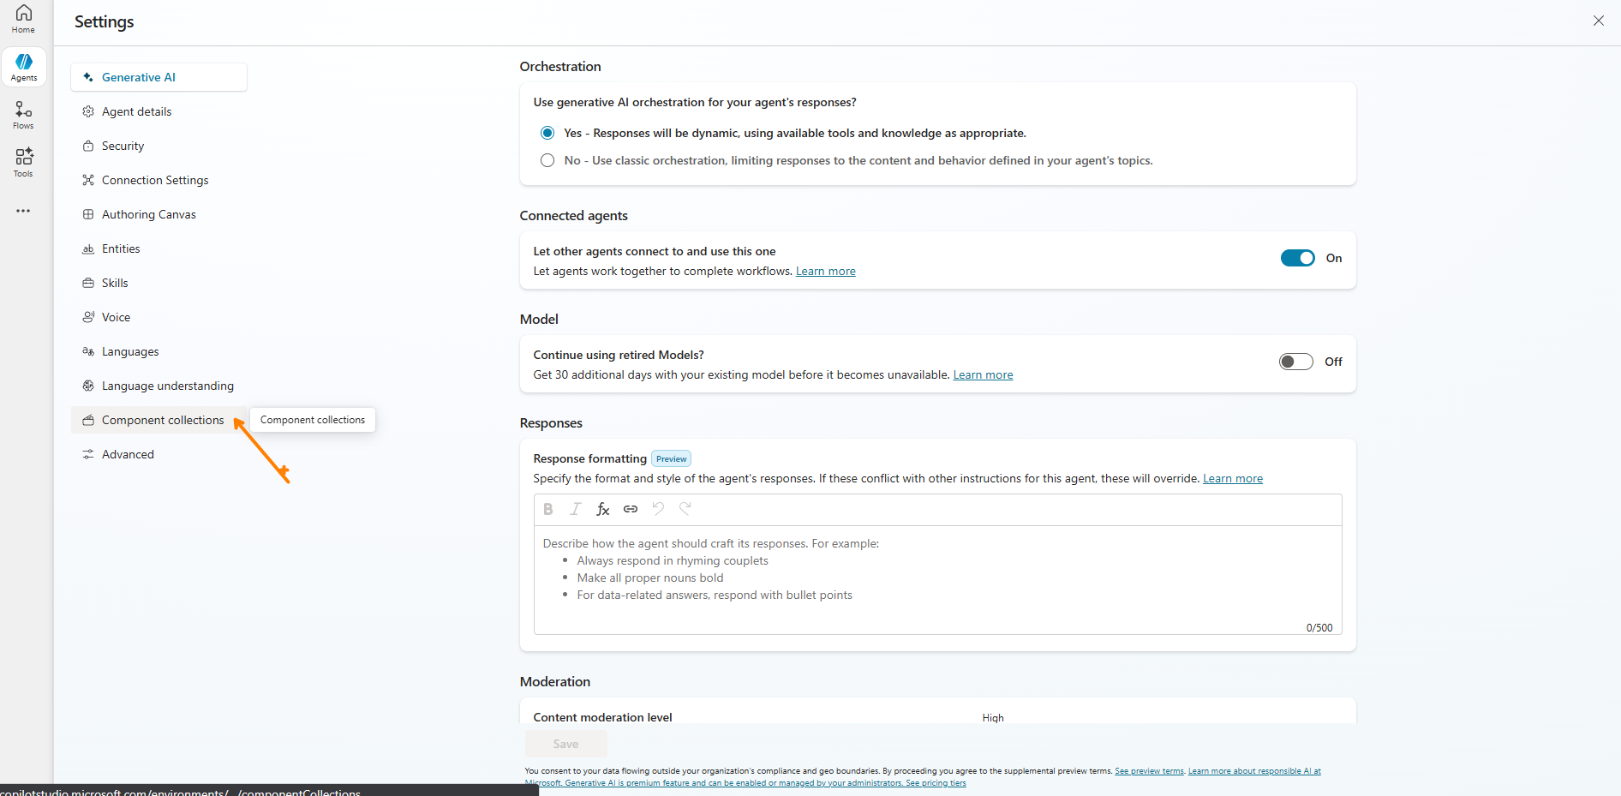Click the Orchestration section heading
The image size is (1621, 796).
[560, 67]
